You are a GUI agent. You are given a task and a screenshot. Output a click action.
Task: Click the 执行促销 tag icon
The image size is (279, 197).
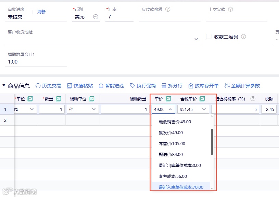coord(132,86)
